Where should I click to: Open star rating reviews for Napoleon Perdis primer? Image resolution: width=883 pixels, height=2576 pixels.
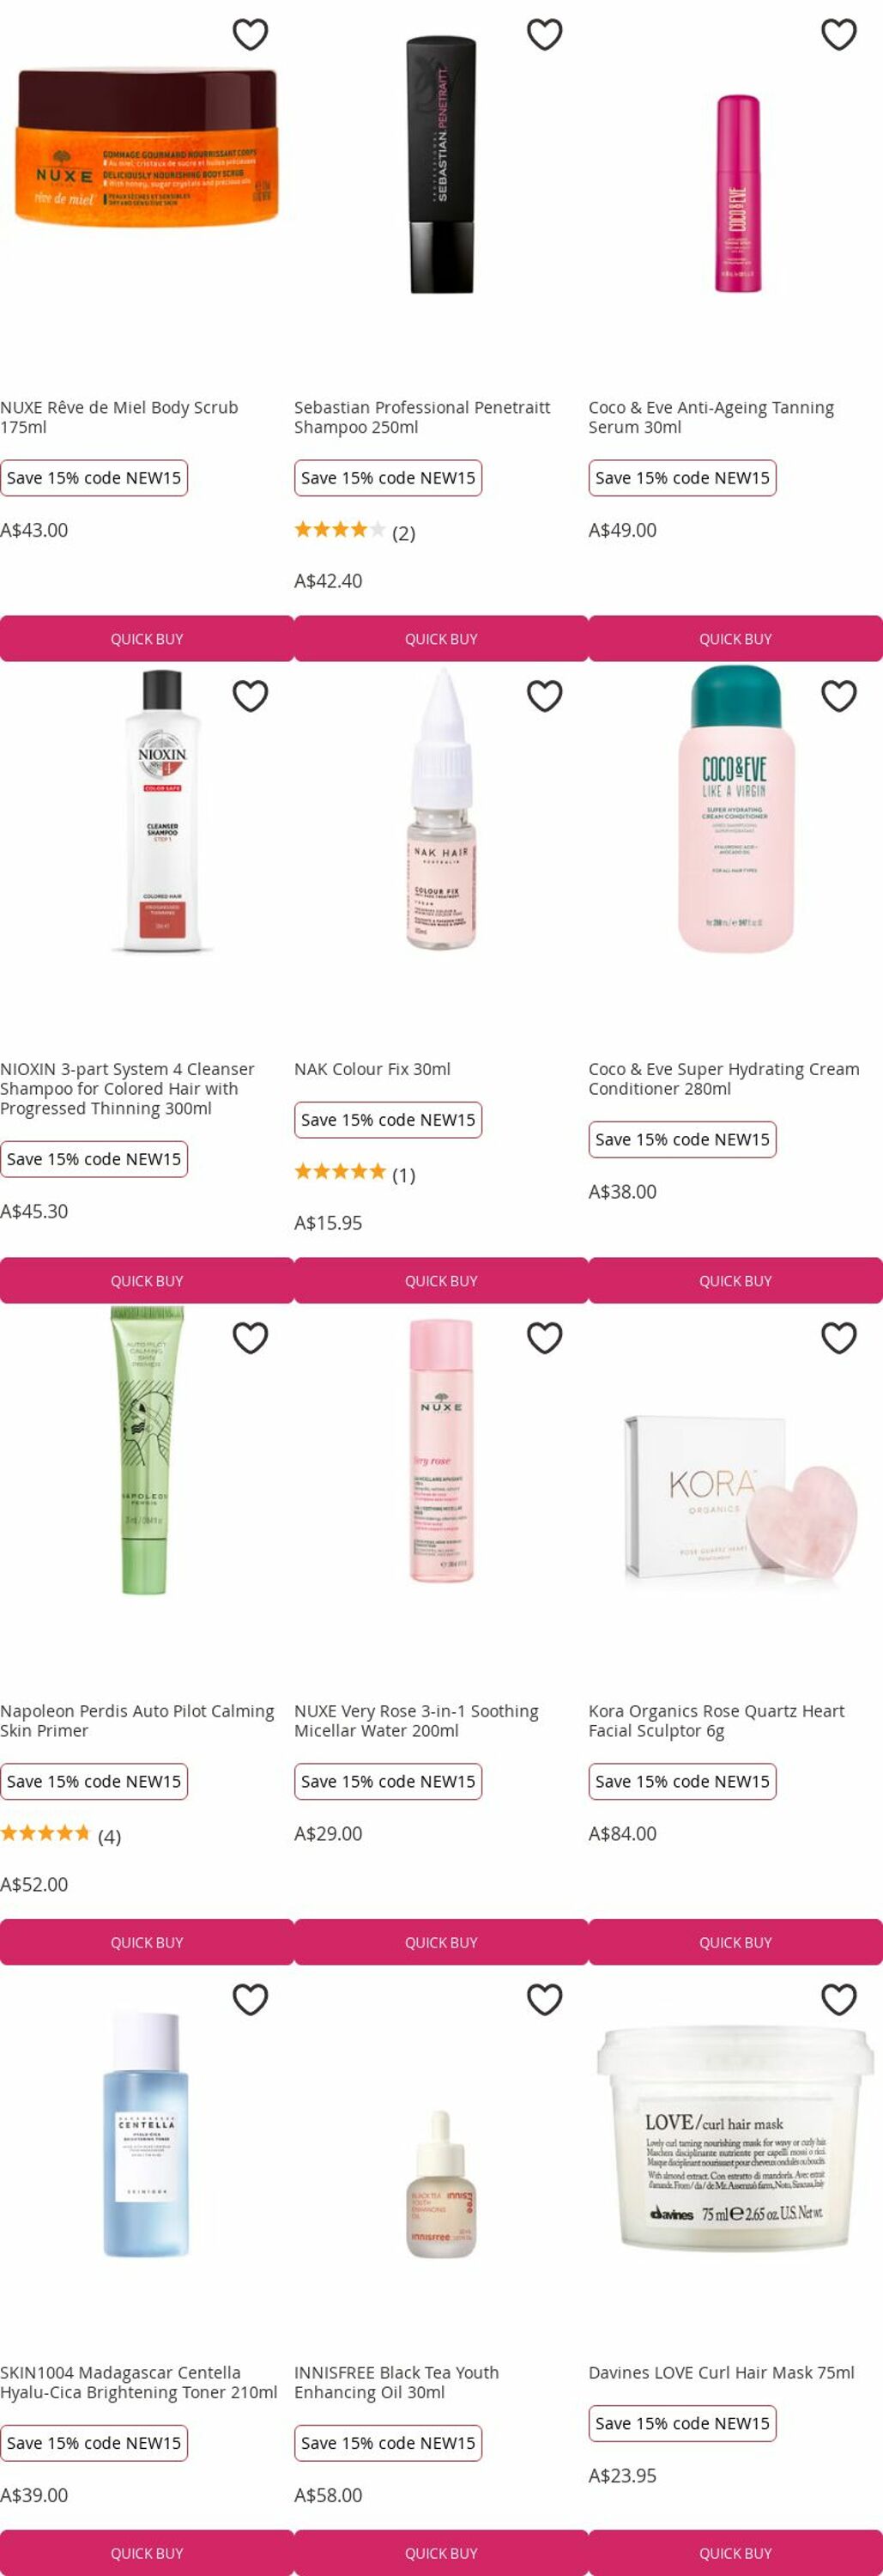pos(60,1835)
